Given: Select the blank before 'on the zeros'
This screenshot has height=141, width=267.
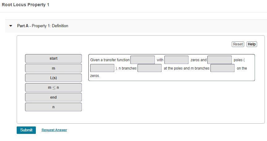Looking at the screenshot, I should click(222, 68).
